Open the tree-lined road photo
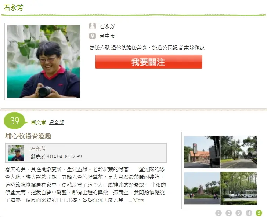The width and height of the screenshot is (267, 217). tap(239, 152)
